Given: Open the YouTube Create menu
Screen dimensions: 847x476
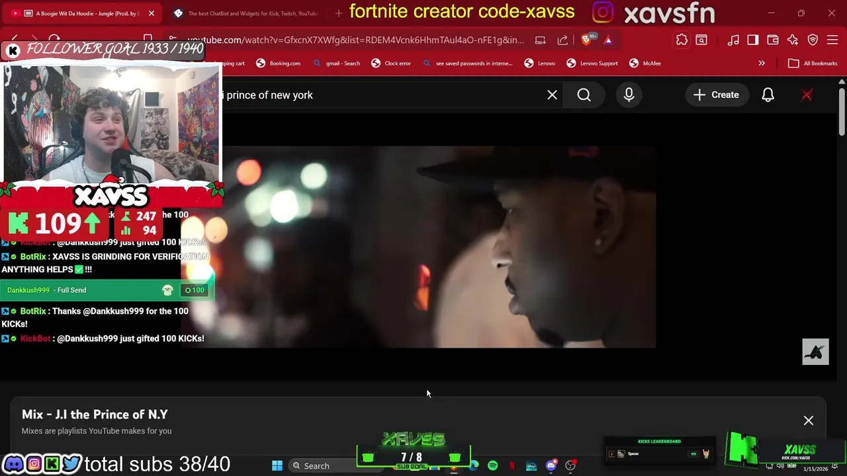Looking at the screenshot, I should tap(716, 95).
